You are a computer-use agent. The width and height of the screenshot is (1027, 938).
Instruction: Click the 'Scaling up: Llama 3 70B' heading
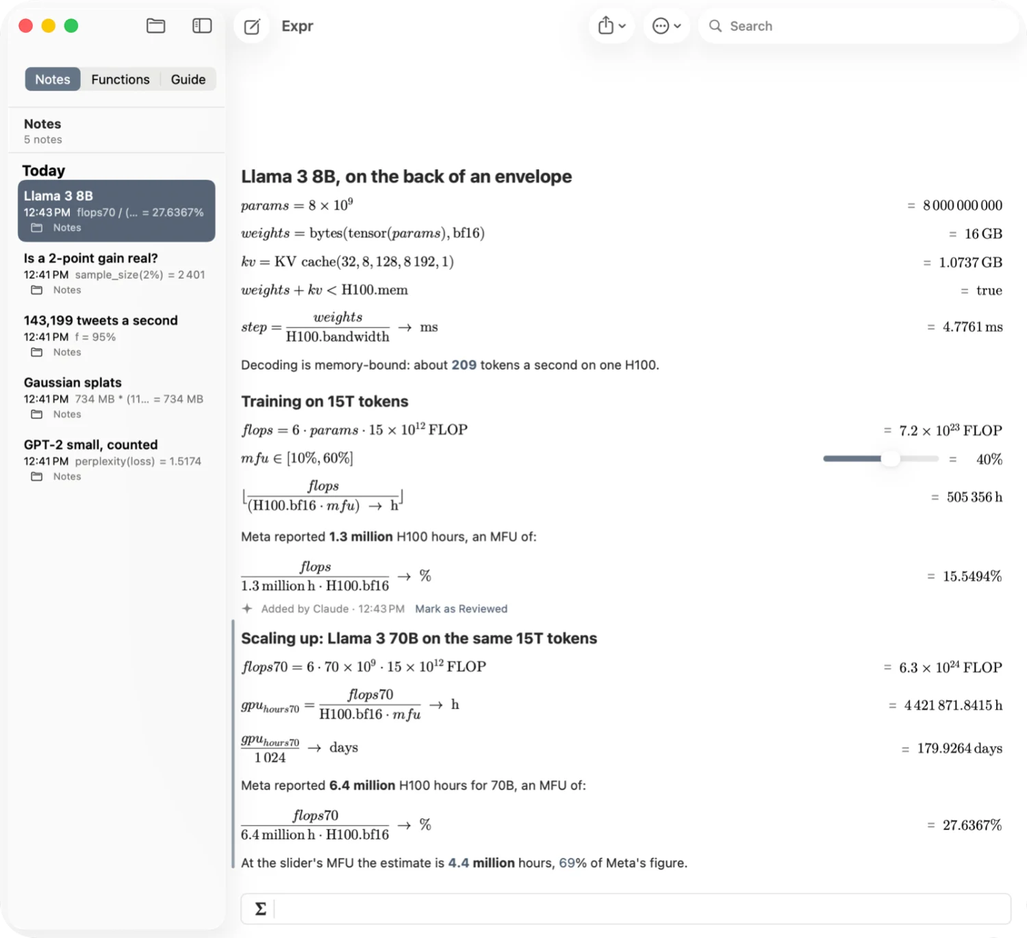(419, 638)
